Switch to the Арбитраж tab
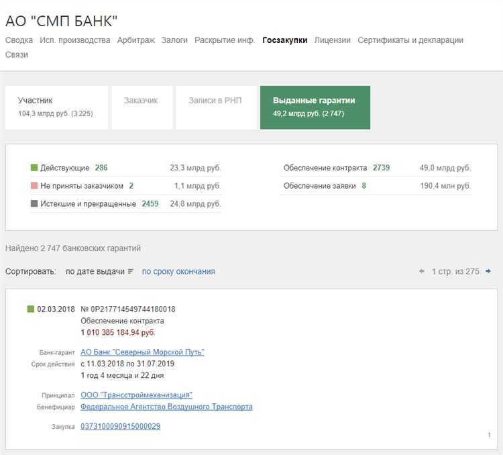This screenshot has width=503, height=455. point(135,40)
